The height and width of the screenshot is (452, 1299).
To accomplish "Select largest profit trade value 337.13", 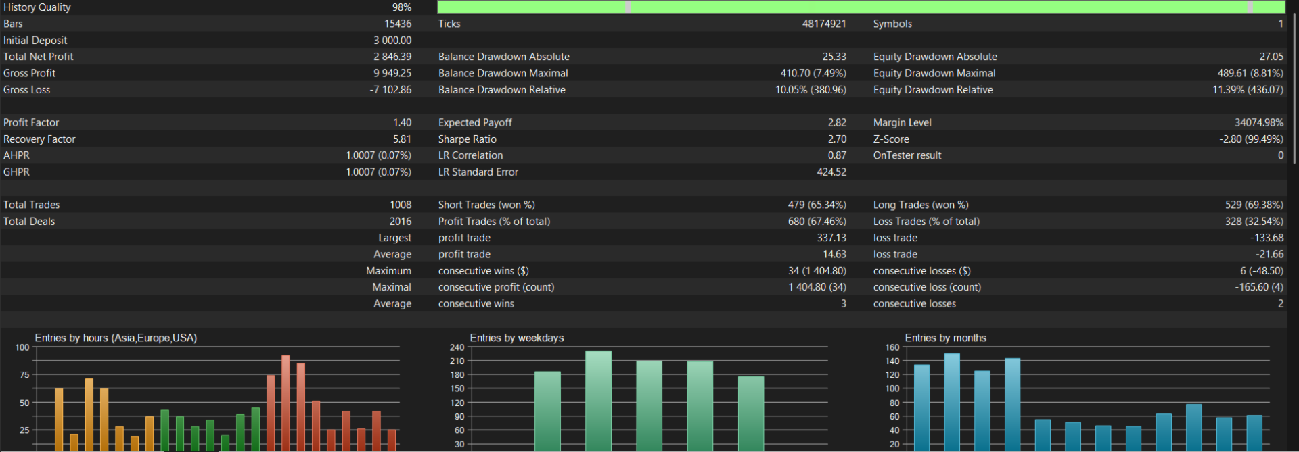I will (831, 238).
